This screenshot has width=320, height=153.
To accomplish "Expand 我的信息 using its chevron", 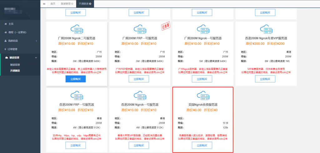I will [x=36, y=41].
